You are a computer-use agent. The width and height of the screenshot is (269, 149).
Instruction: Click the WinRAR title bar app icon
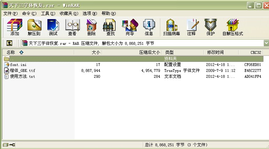tap(5, 5)
